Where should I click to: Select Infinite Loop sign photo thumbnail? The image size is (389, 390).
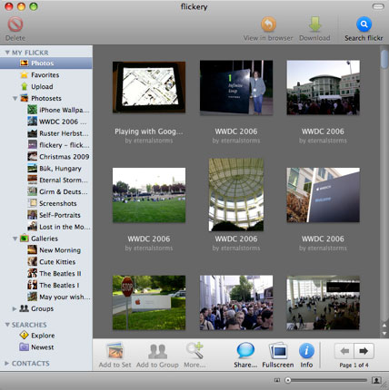236,88
